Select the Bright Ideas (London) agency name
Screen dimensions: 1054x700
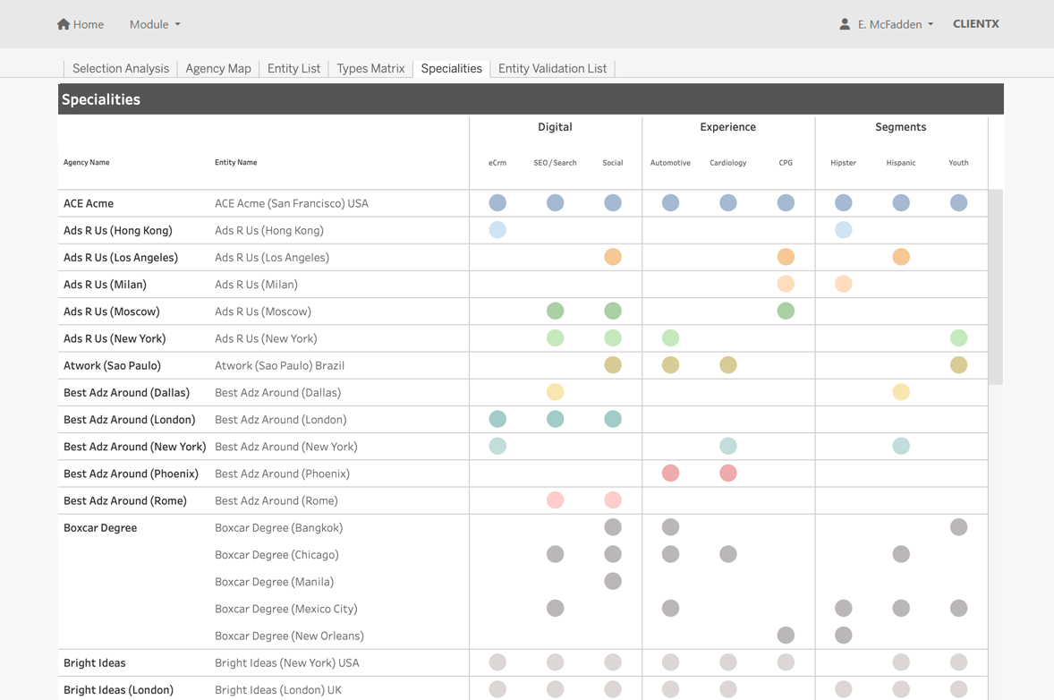click(x=118, y=690)
